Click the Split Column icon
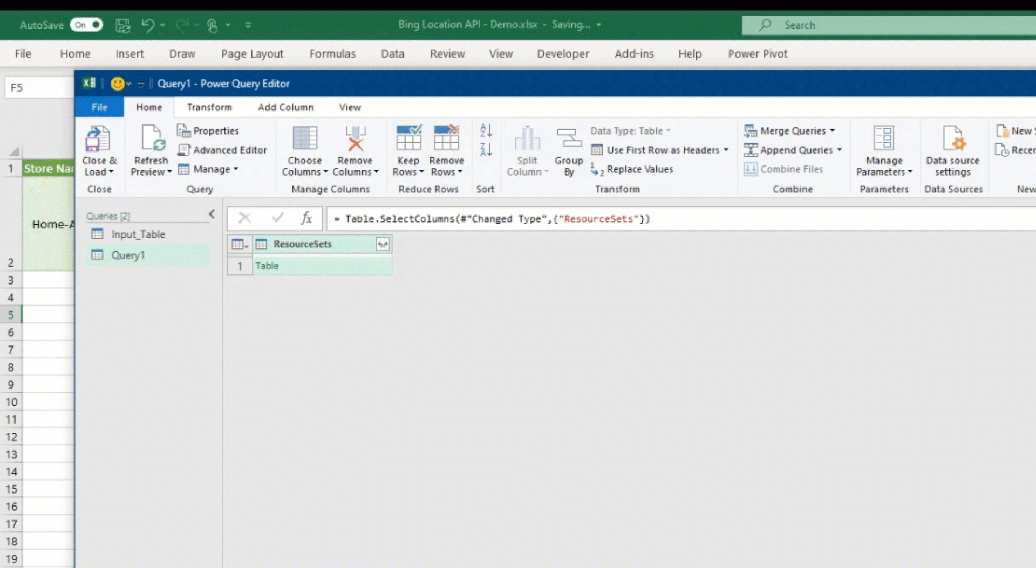 point(527,138)
